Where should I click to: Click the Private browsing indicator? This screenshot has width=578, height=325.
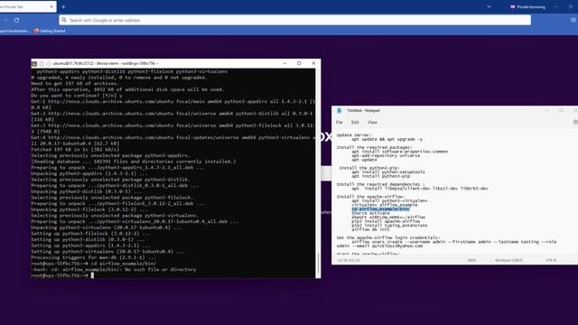click(x=527, y=6)
